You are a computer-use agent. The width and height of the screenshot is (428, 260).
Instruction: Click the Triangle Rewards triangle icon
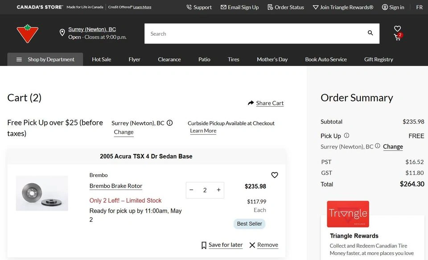[316, 8]
